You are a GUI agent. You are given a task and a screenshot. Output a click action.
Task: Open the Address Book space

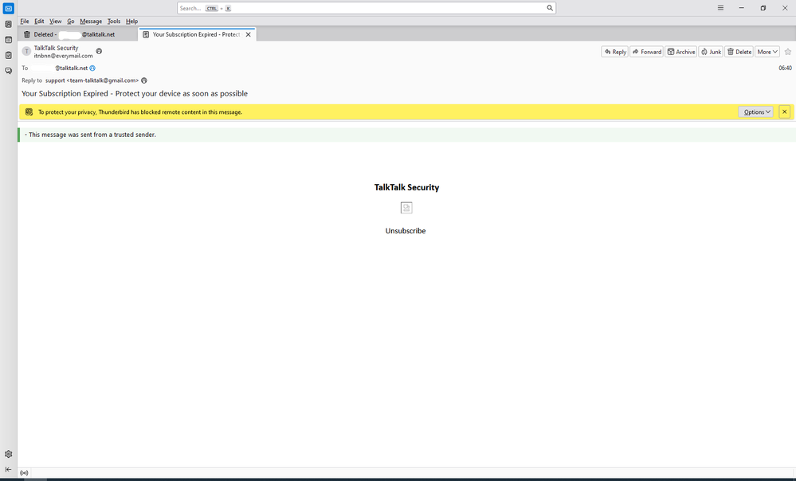(x=9, y=25)
